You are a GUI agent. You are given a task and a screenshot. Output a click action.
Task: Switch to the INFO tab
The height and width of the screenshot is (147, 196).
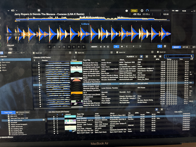(x=193, y=47)
